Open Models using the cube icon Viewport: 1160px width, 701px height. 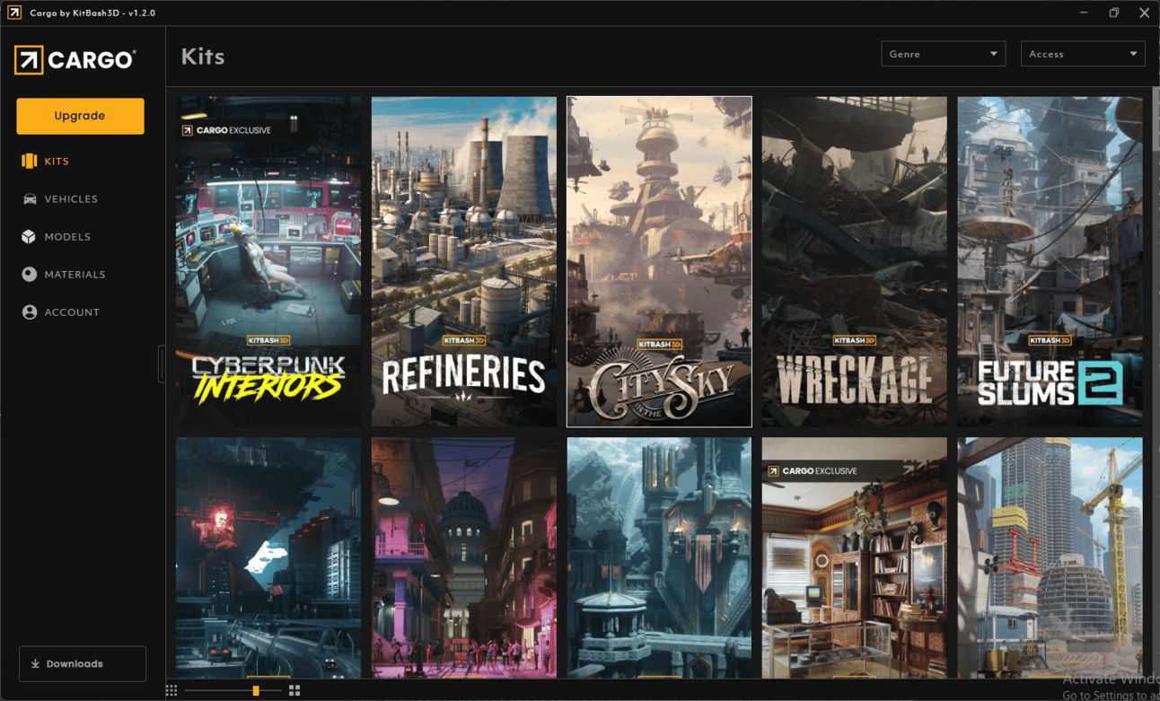pos(30,237)
